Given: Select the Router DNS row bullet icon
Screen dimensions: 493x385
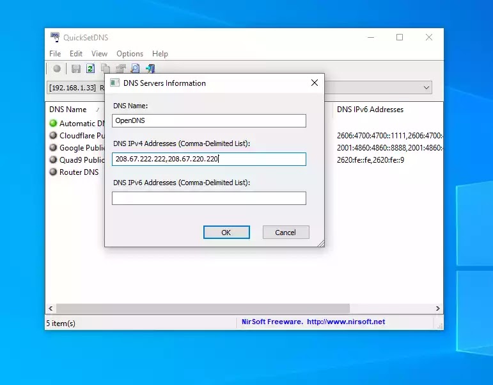Looking at the screenshot, I should click(x=53, y=172).
